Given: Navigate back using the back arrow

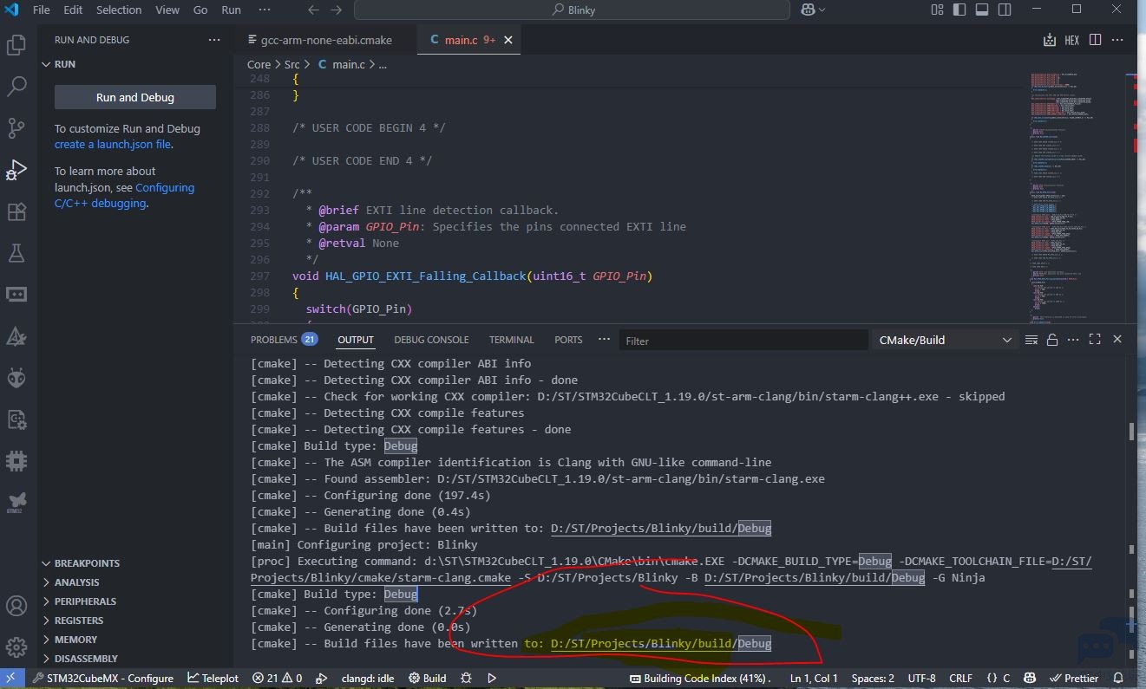Looking at the screenshot, I should [314, 10].
